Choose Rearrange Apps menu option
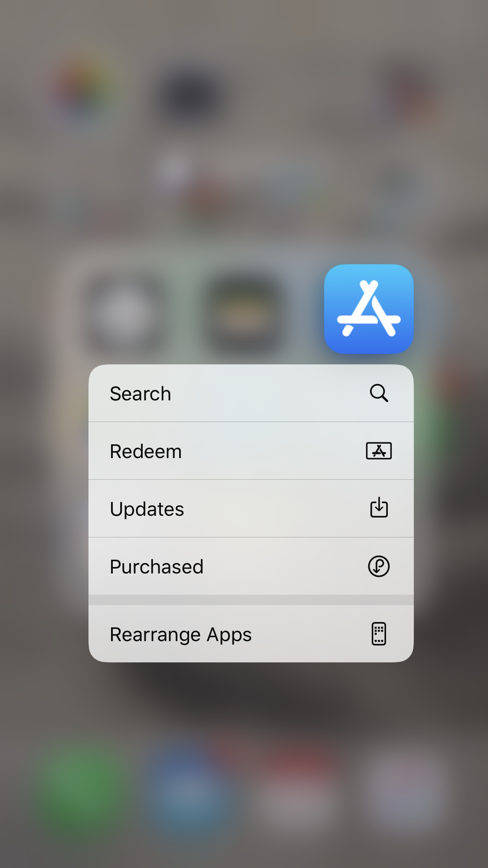 point(251,634)
